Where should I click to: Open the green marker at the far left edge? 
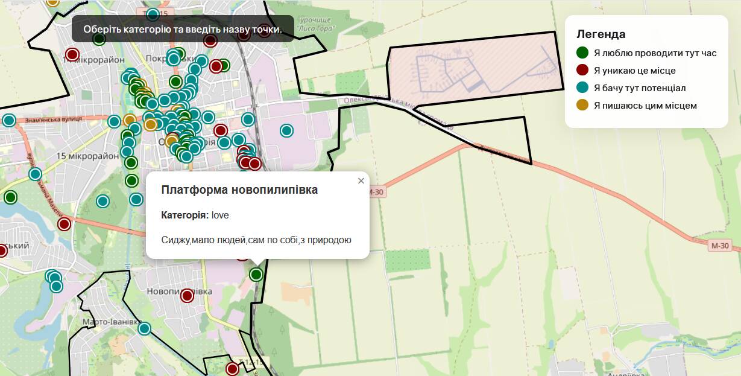point(10,197)
